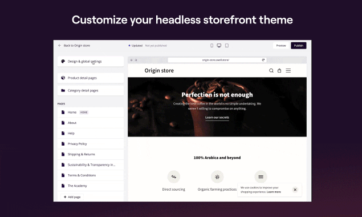This screenshot has height=217, width=362.
Task: Open the Home page entry
Action: tap(91, 112)
